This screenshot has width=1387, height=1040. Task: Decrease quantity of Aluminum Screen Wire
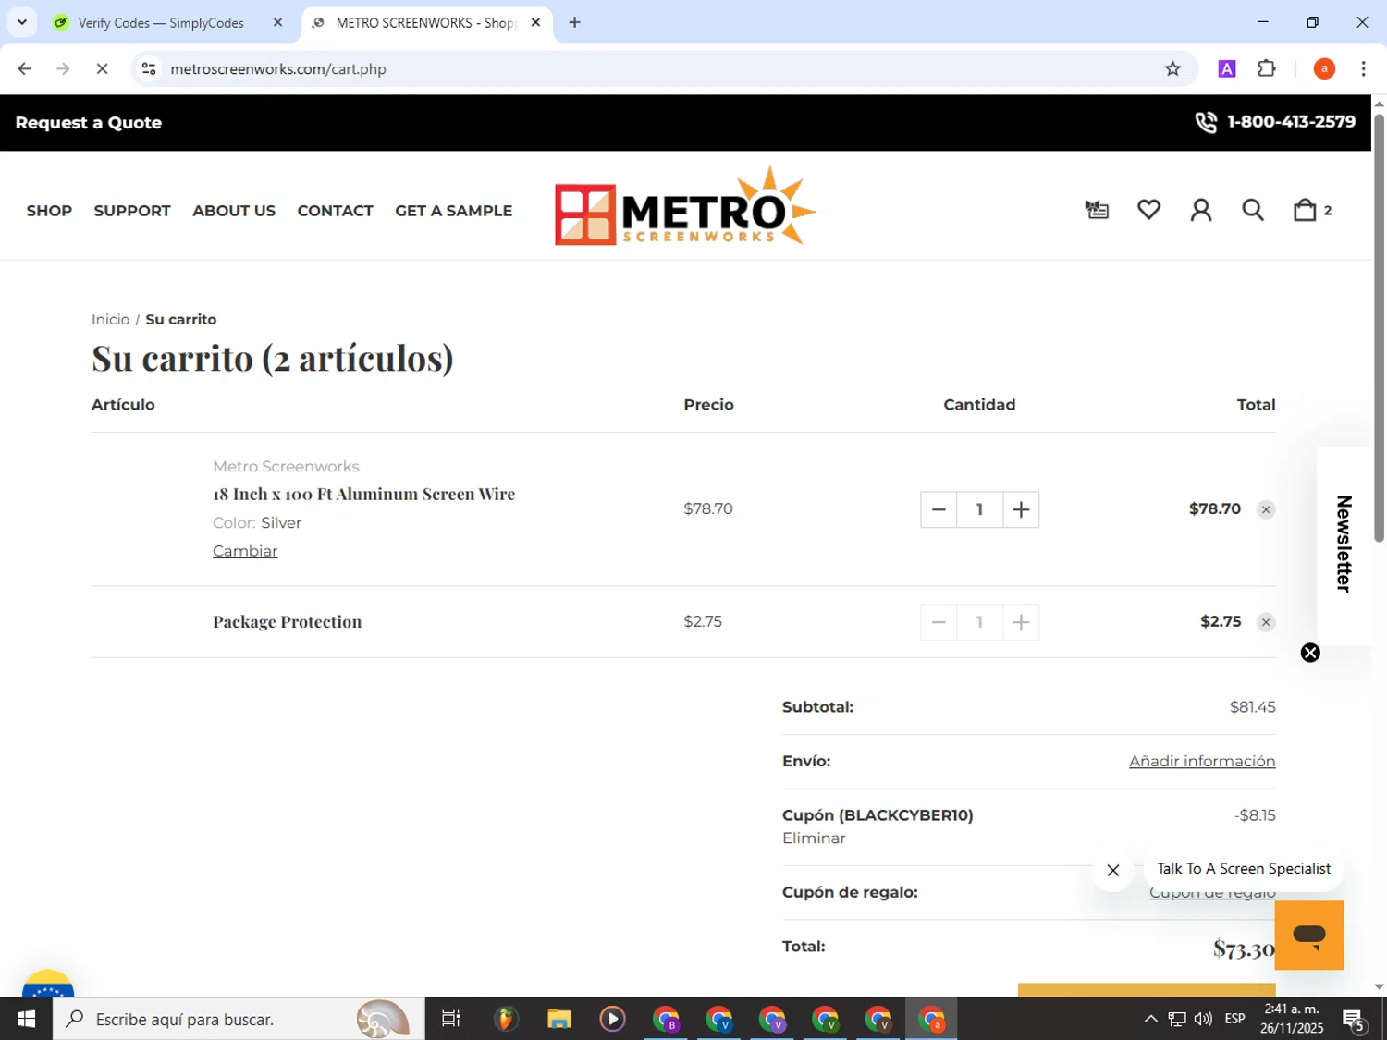coord(939,509)
